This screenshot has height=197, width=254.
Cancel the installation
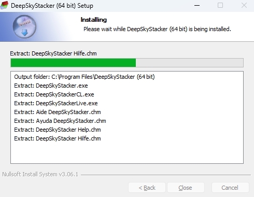click(230, 188)
